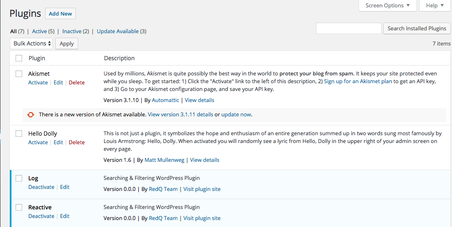Click the Add New plugin button
The width and height of the screenshot is (452, 227).
[60, 14]
